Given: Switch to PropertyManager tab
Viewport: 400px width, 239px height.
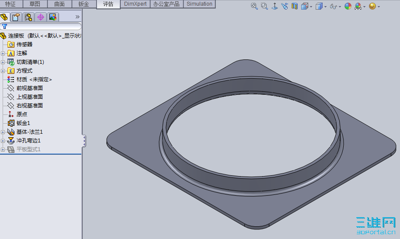Looking at the screenshot, I should (16, 17).
